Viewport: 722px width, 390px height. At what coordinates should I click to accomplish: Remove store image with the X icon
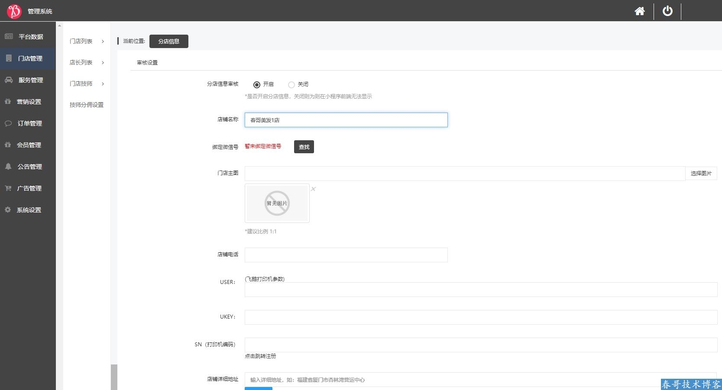313,189
